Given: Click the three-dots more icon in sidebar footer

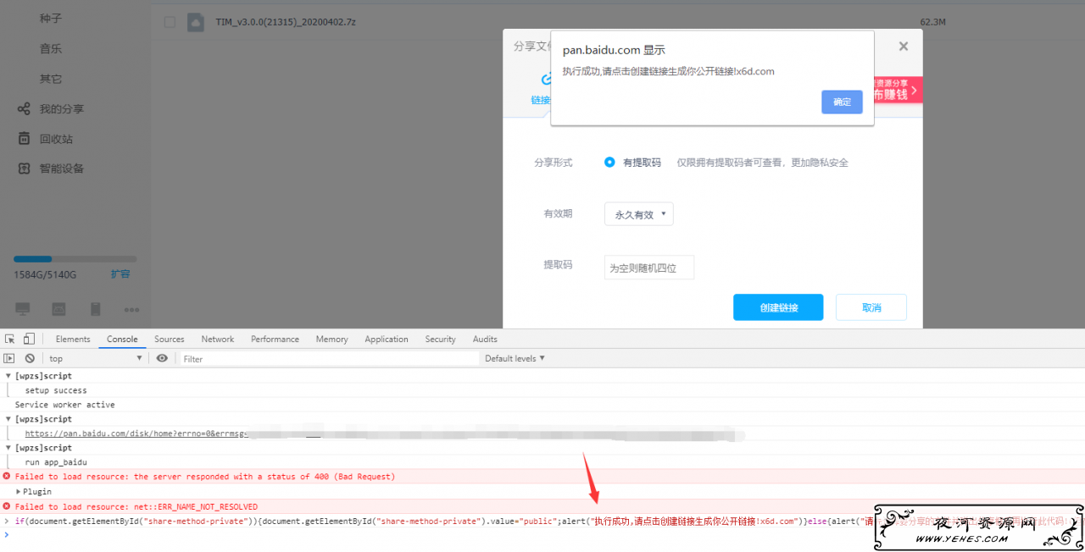Looking at the screenshot, I should click(x=131, y=309).
